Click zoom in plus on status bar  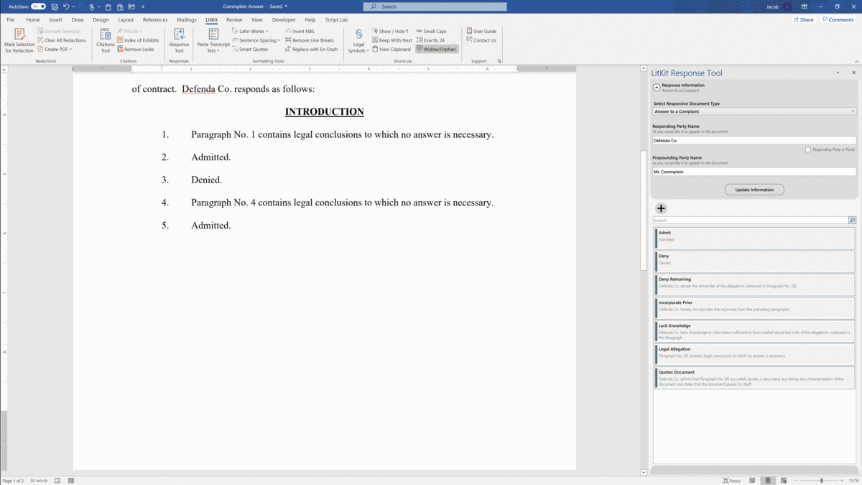point(841,481)
